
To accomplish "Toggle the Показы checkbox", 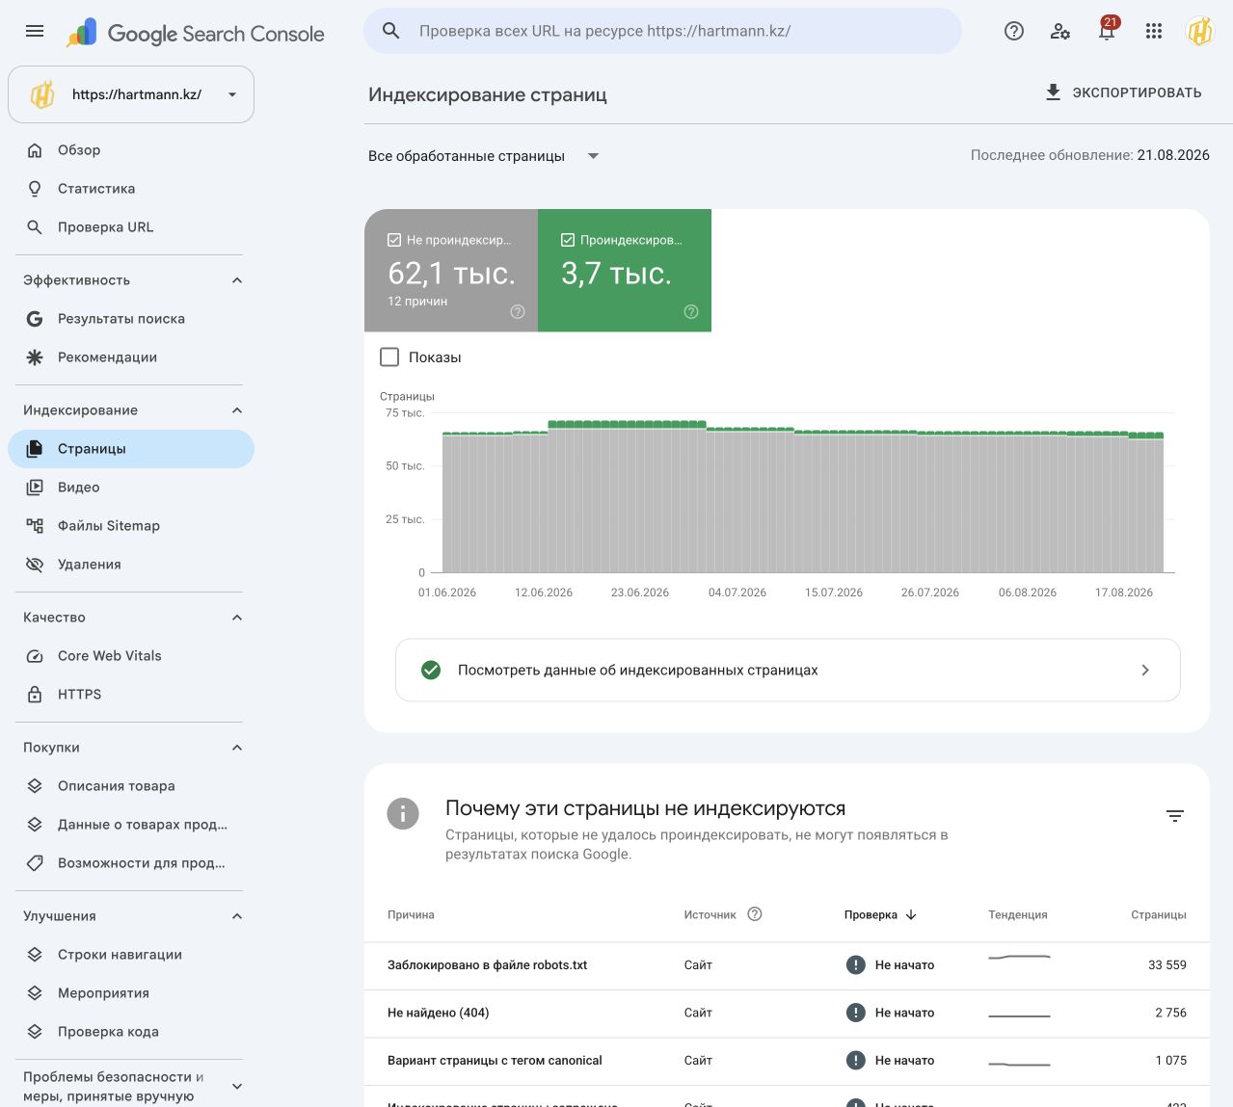I will point(389,357).
